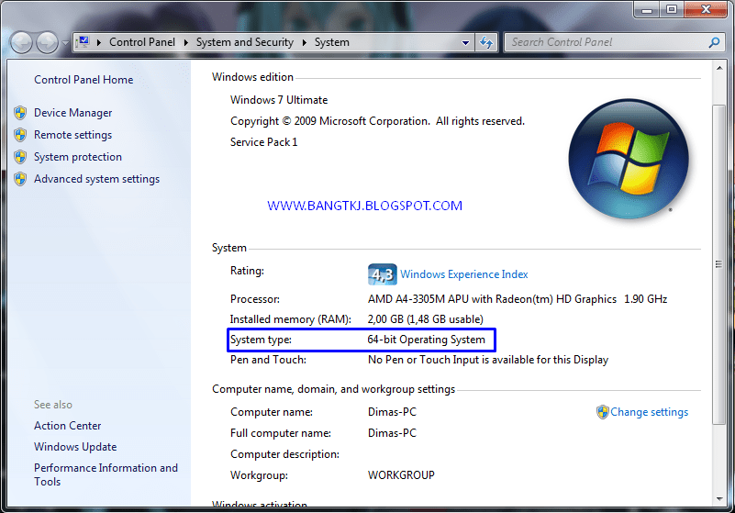Minimize the System window
This screenshot has width=735, height=513.
647,9
